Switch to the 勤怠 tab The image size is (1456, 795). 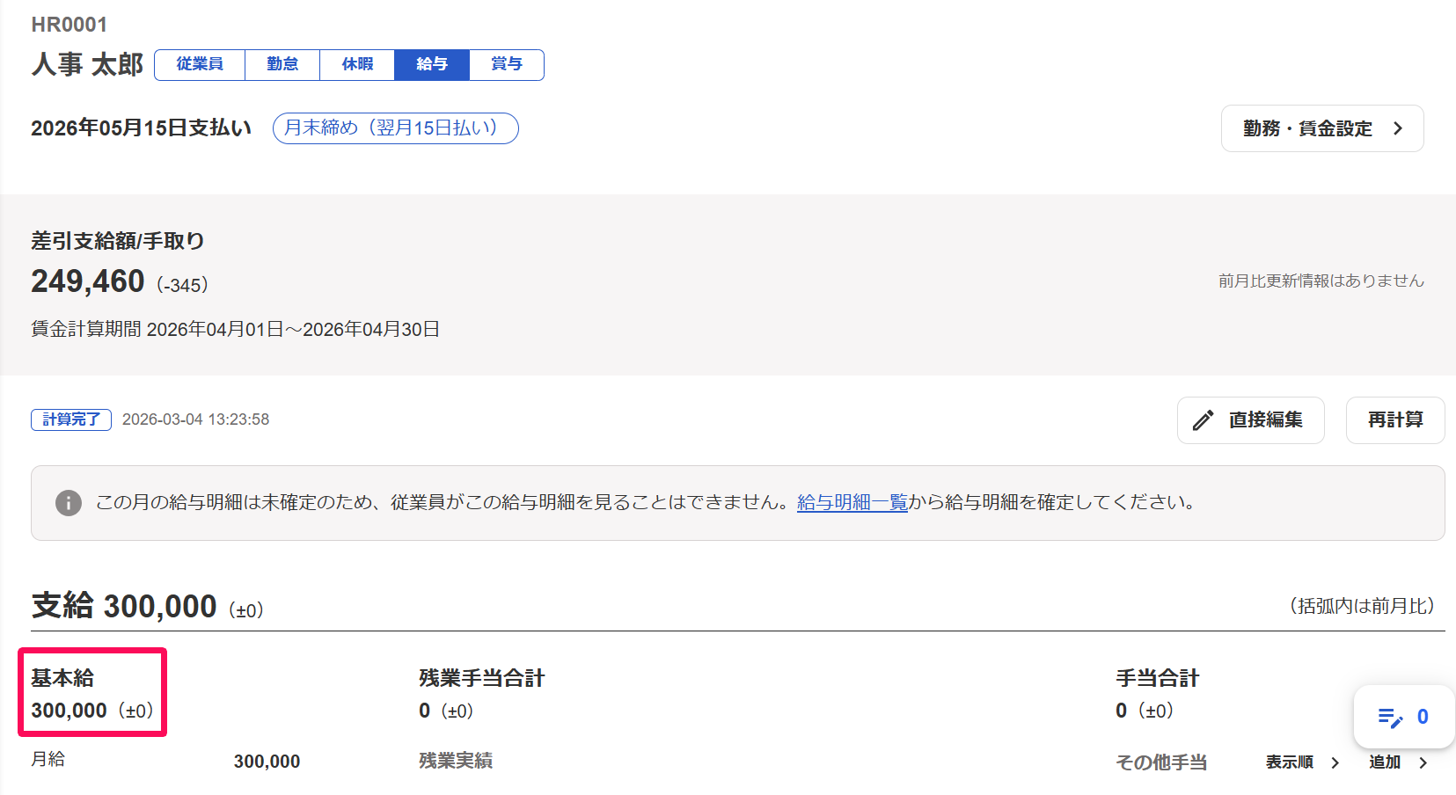(282, 64)
